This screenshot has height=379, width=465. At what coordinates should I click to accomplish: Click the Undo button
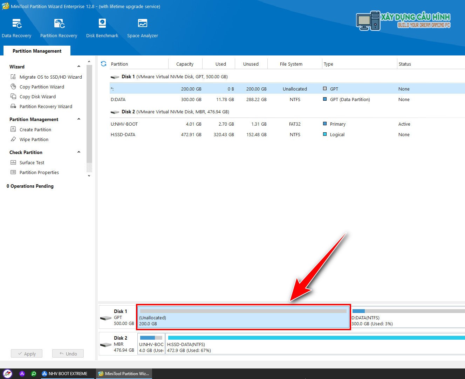(x=68, y=353)
